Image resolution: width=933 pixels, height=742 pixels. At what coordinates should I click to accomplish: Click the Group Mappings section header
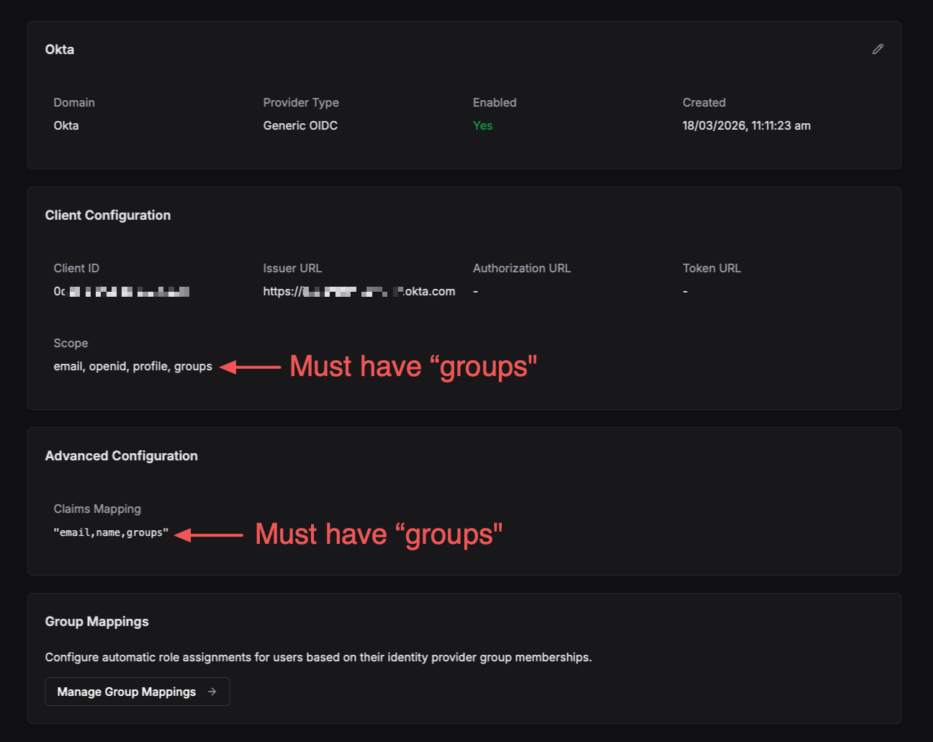(x=96, y=621)
